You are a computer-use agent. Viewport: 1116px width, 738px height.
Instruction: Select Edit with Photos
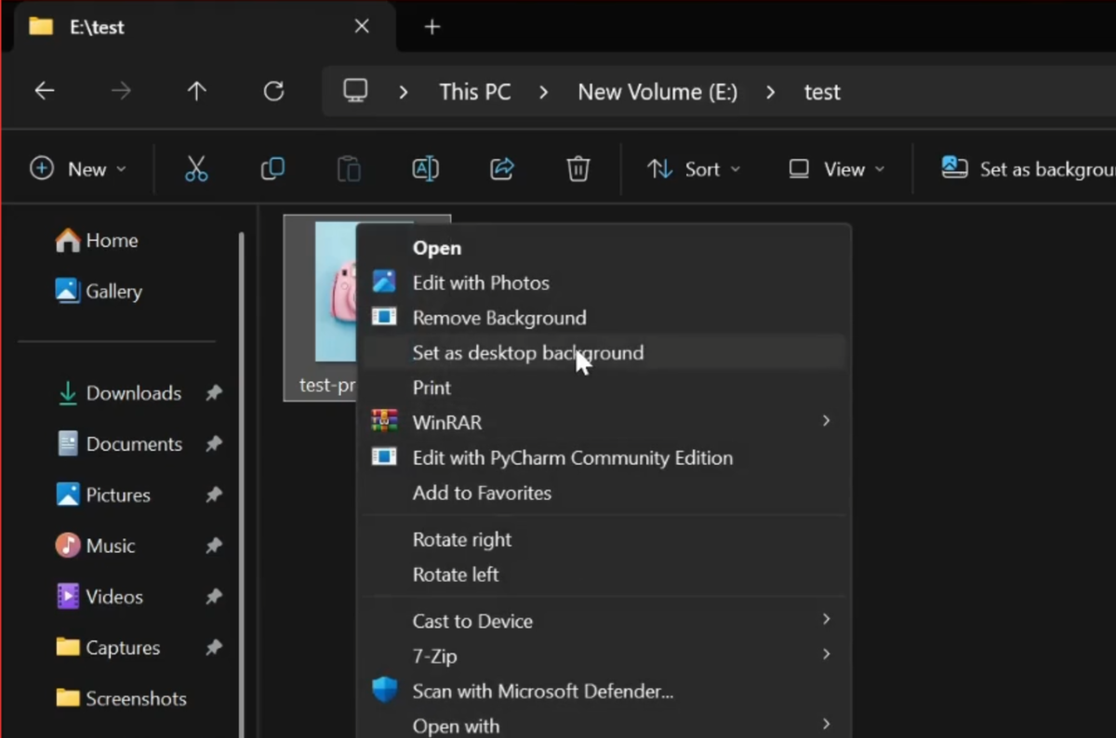(x=604, y=283)
